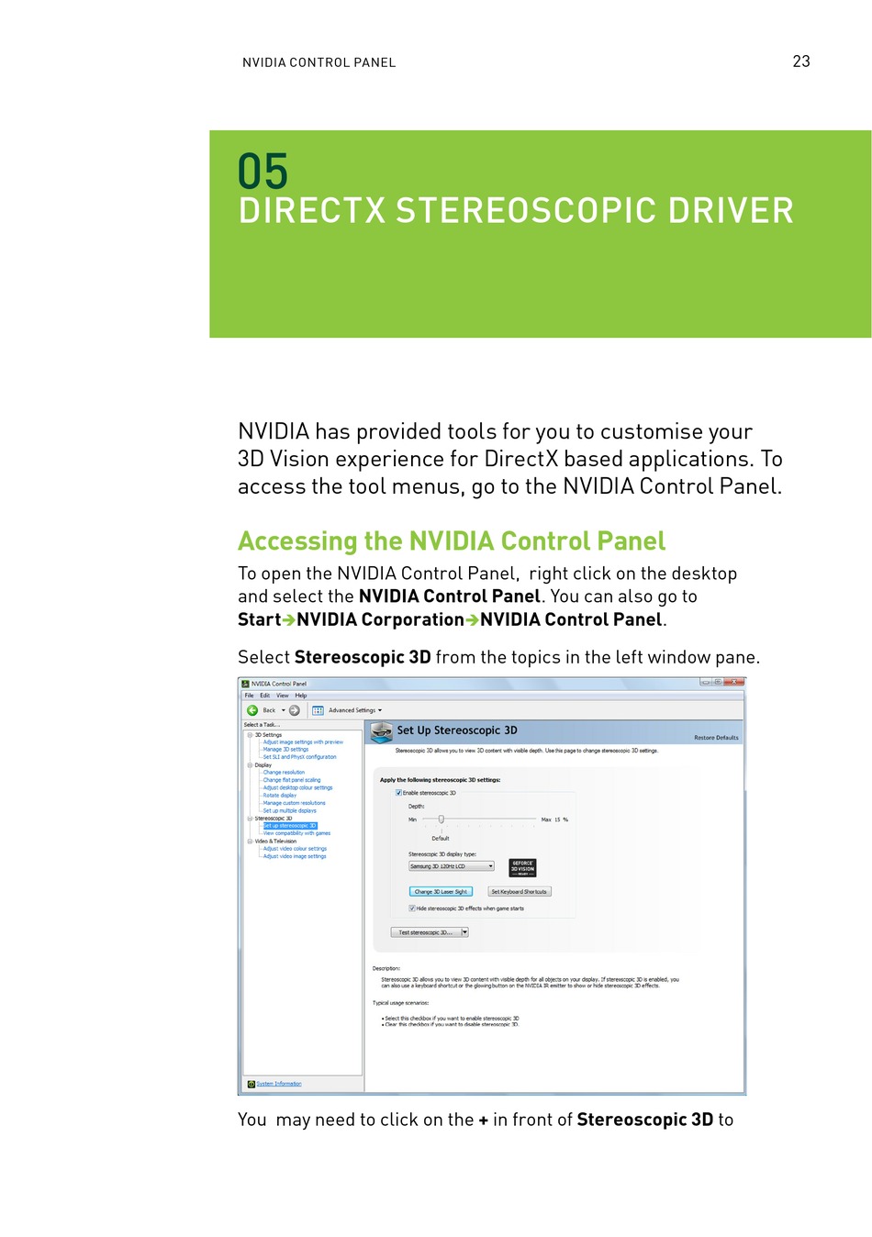Toggle Enable stereoscopic 3D checkbox
The height and width of the screenshot is (1237, 872).
click(398, 793)
